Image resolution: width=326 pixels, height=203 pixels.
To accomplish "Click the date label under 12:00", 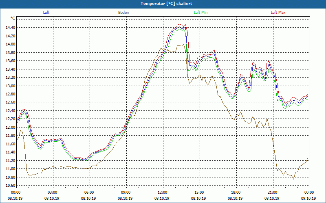I will click(162, 198).
